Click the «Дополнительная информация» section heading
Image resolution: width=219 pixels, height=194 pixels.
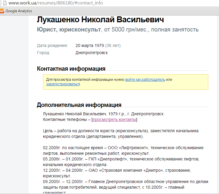click(79, 105)
